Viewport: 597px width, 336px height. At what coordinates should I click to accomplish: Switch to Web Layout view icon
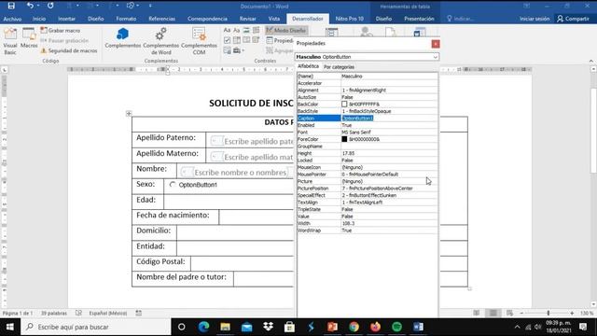coord(510,313)
